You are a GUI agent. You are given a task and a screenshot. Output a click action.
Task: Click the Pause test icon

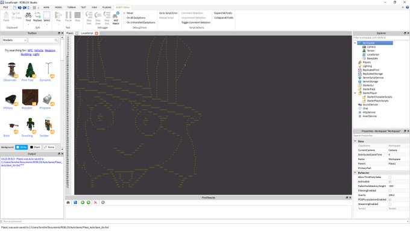68,15
